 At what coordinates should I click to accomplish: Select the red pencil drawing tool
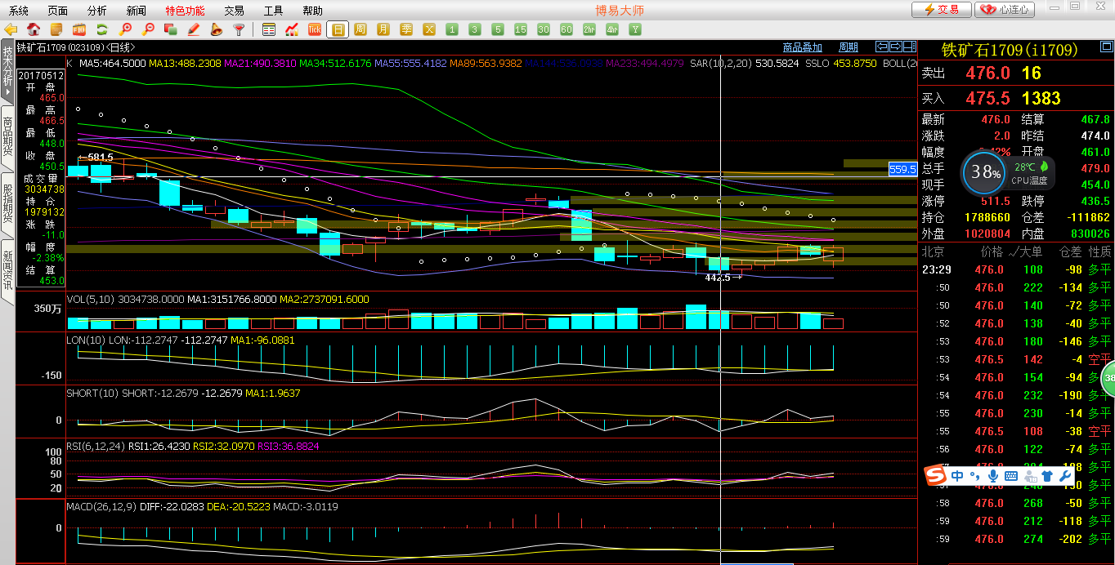pos(194,29)
